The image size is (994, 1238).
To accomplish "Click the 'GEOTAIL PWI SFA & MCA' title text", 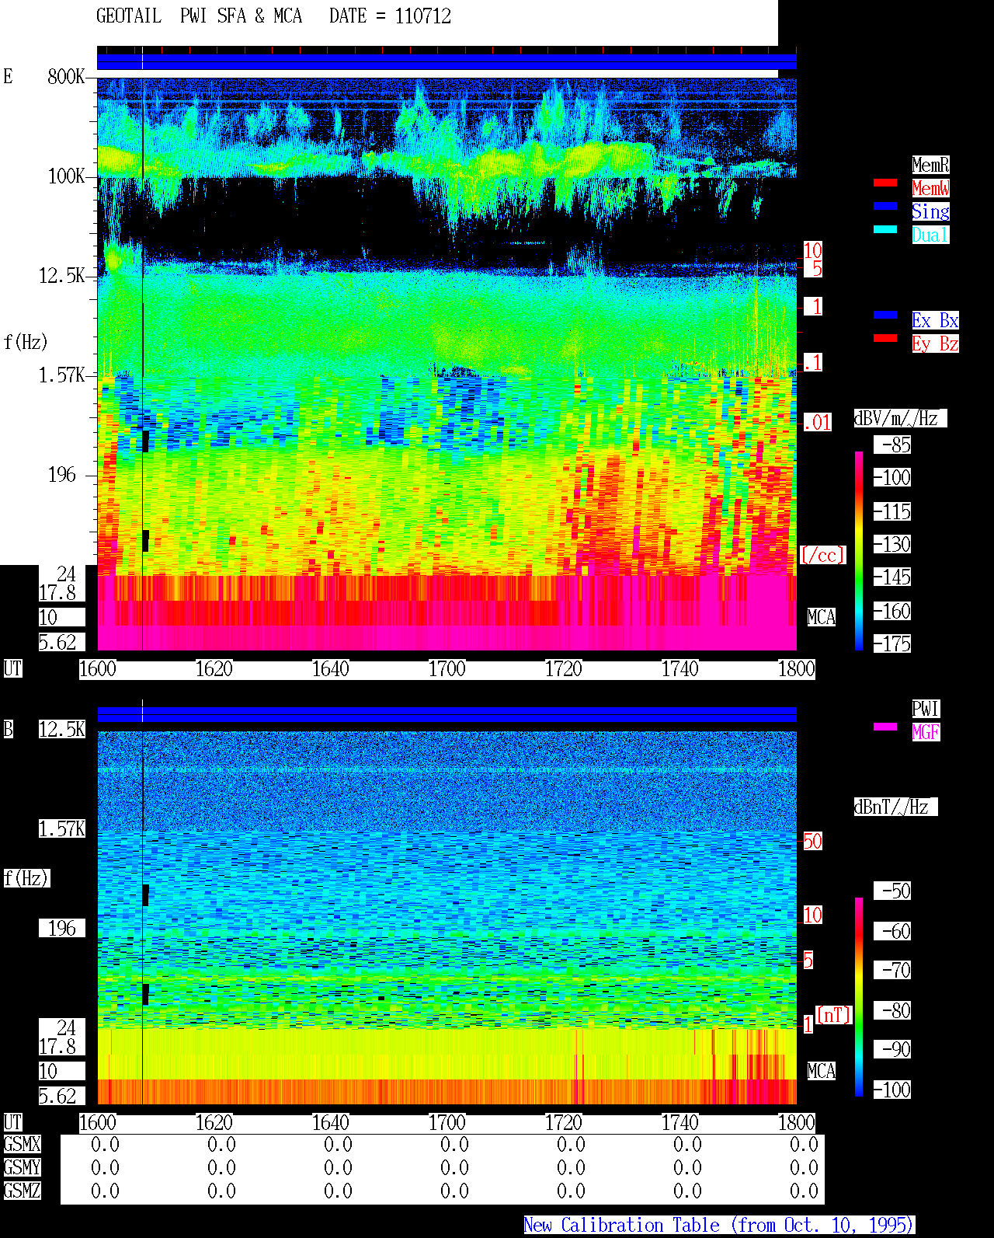I will (x=199, y=16).
